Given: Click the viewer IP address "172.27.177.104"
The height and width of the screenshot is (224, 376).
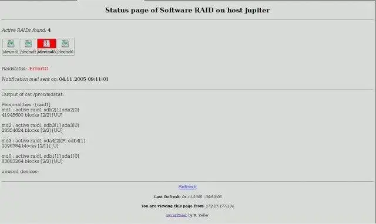Looking at the screenshot, I should pos(220,206).
